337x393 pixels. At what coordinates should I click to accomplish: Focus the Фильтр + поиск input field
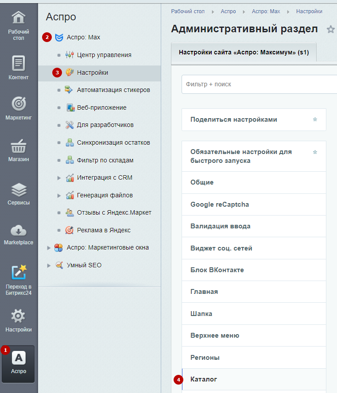tap(259, 84)
